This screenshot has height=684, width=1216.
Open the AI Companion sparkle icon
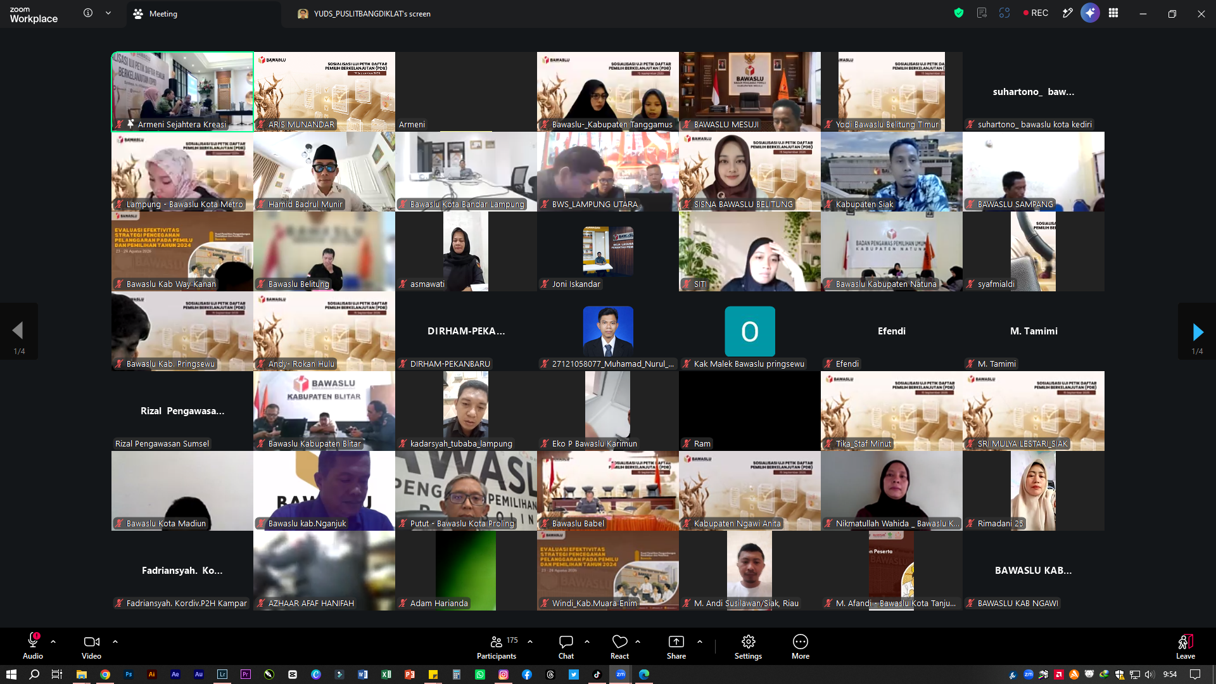point(1090,13)
